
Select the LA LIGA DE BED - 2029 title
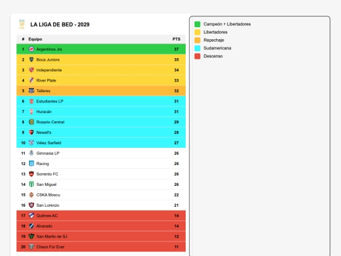[x=60, y=25]
